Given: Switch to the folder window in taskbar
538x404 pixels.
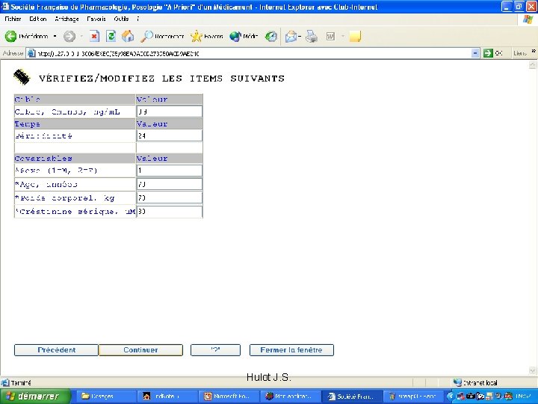Looking at the screenshot, I should 105,396.
